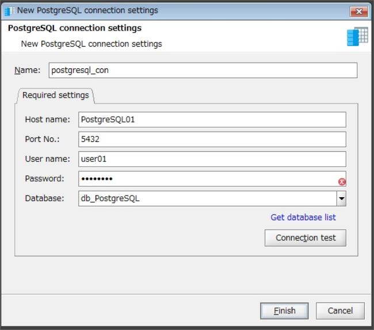Click the 'Name:' label
This screenshot has width=374, height=330.
point(28,70)
